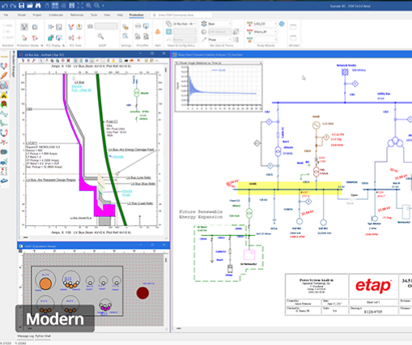Image resolution: width=412 pixels, height=345 pixels.
Task: Click the highlighted yellow bus on one-line
Action: click(x=290, y=188)
